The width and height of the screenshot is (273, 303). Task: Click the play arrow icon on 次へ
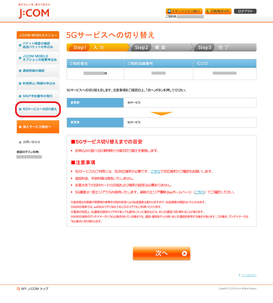pos(184,254)
